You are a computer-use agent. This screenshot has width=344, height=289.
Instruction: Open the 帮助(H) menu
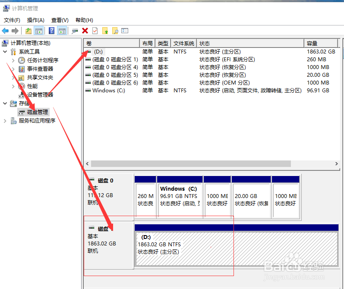tap(85, 20)
